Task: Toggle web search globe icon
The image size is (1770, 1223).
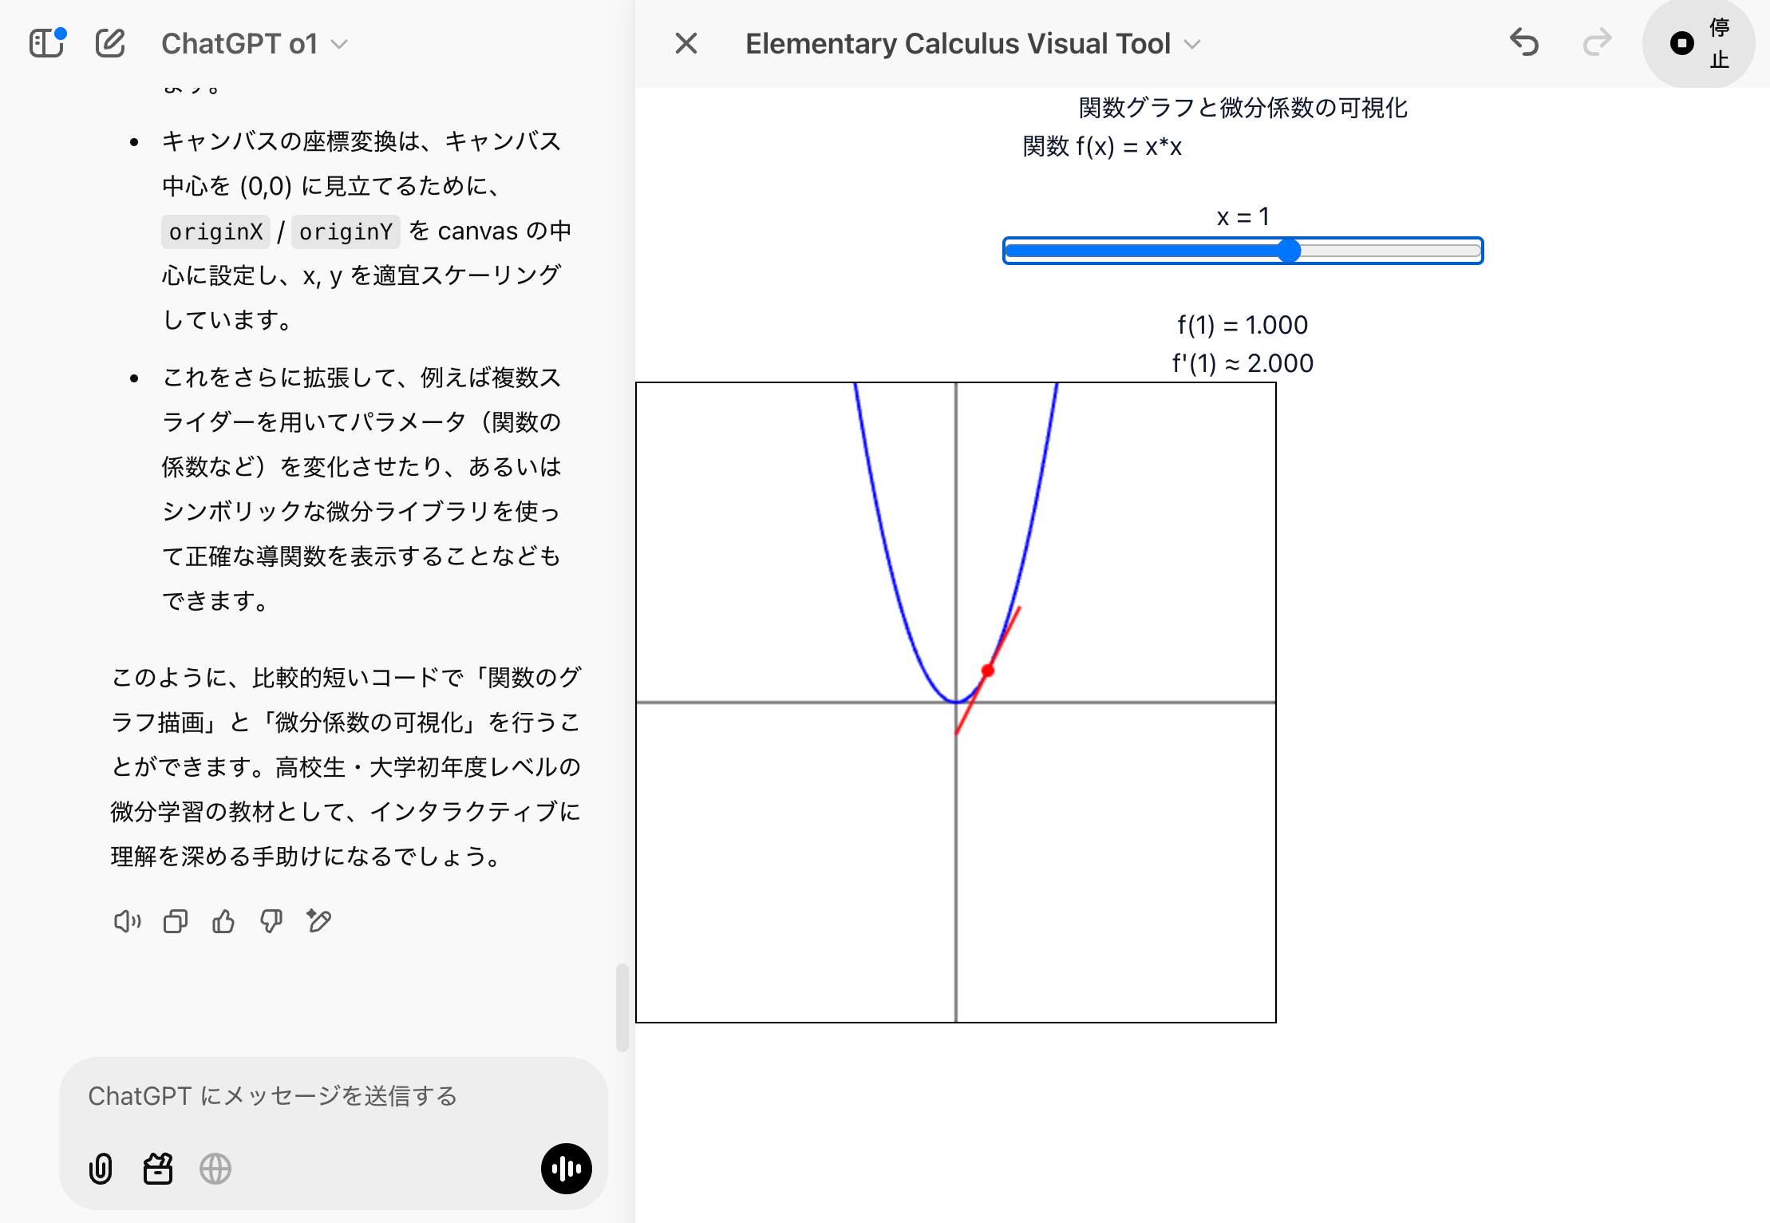Action: click(x=215, y=1169)
